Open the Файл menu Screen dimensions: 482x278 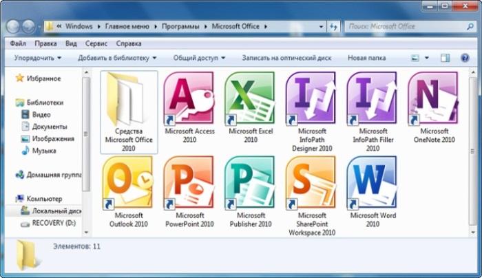[19, 43]
